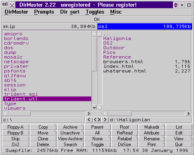The width and height of the screenshot is (194, 155).
Task: Click the Makedir button
Action: point(152,127)
